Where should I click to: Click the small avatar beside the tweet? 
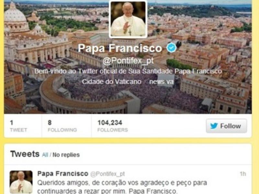pyautogui.click(x=21, y=182)
